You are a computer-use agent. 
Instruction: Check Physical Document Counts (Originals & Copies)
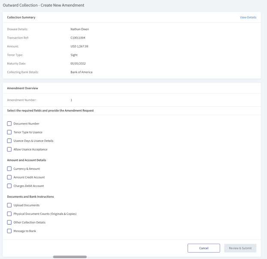(9, 214)
